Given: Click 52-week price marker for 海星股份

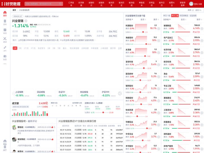Looking at the screenshot, I should tap(146, 44).
